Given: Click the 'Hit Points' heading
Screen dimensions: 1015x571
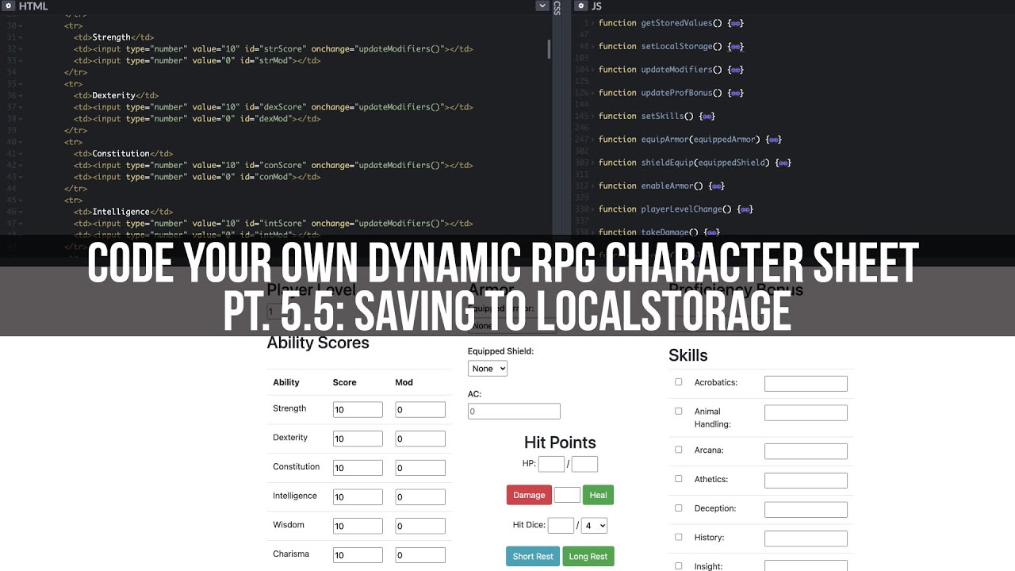Looking at the screenshot, I should coord(560,443).
